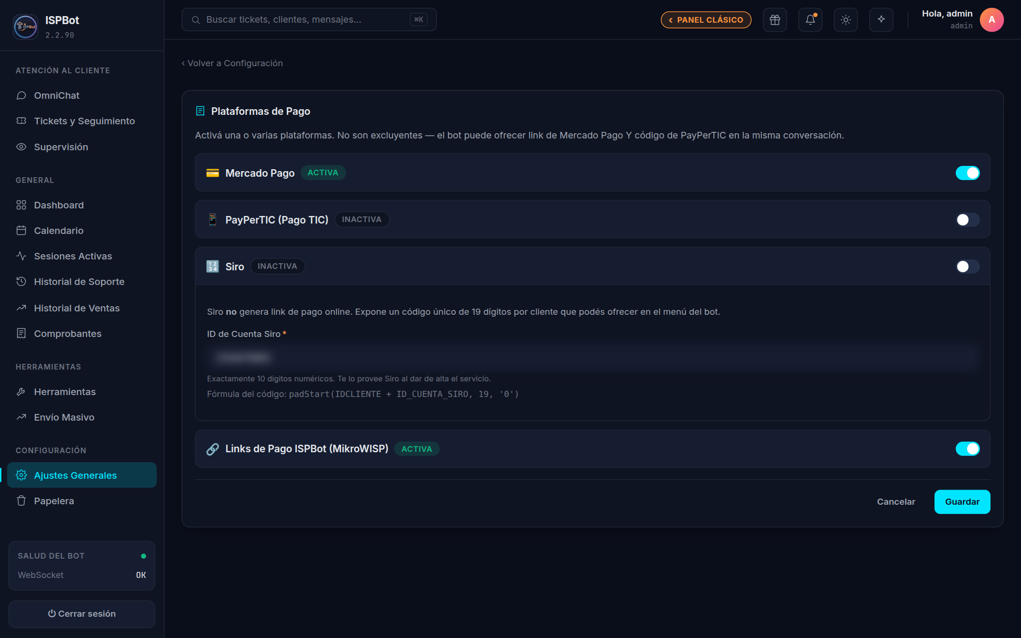Image resolution: width=1021 pixels, height=638 pixels.
Task: Open Papelera in the sidebar
Action: coord(82,501)
